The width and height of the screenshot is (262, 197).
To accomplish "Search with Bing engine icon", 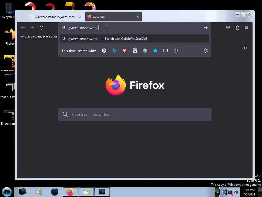I will [114, 51].
